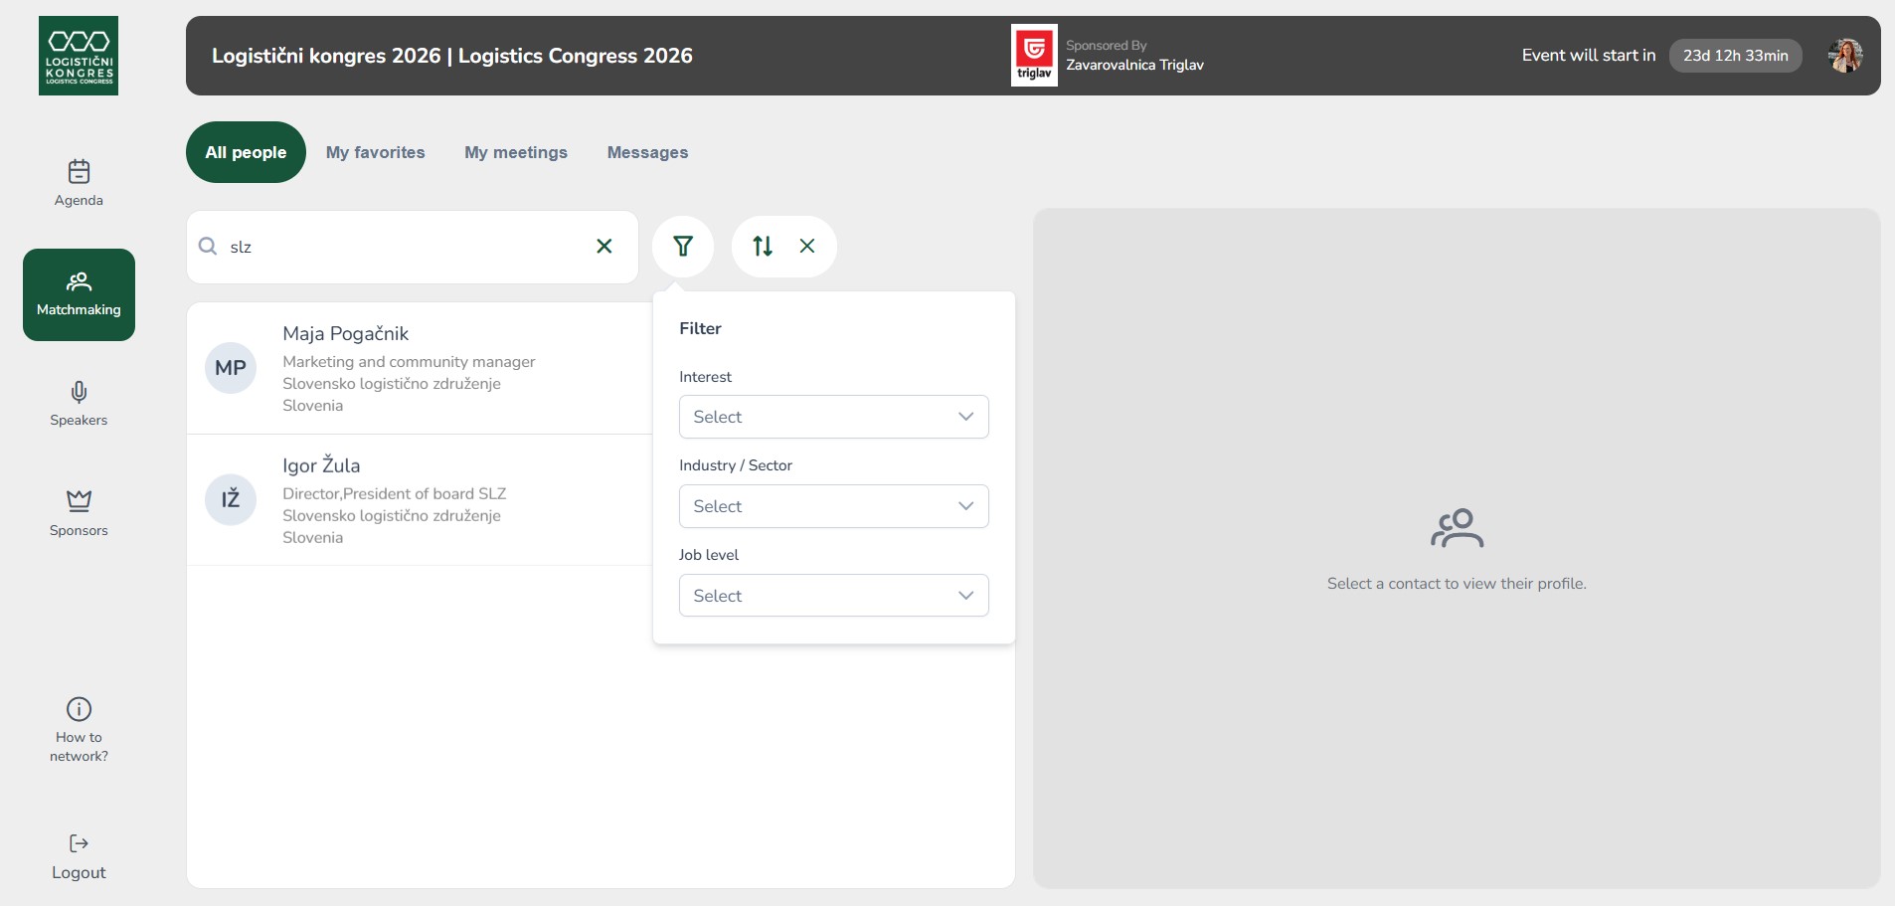Open the Agenda calendar icon

click(79, 172)
